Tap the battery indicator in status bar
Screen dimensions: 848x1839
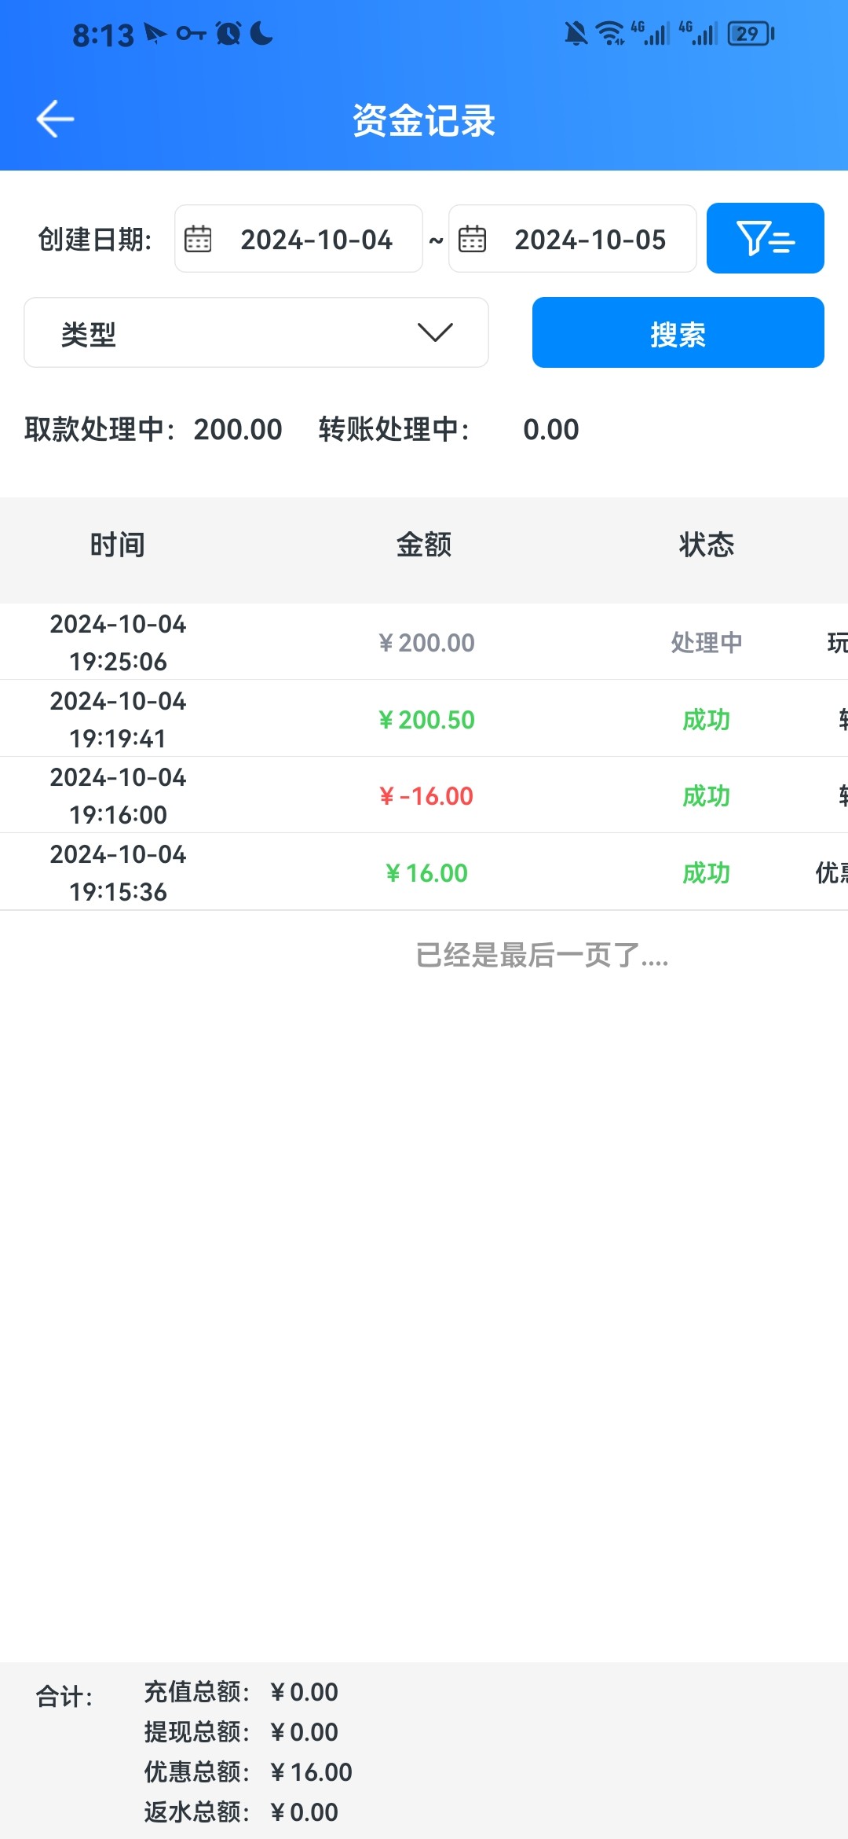[x=750, y=34]
